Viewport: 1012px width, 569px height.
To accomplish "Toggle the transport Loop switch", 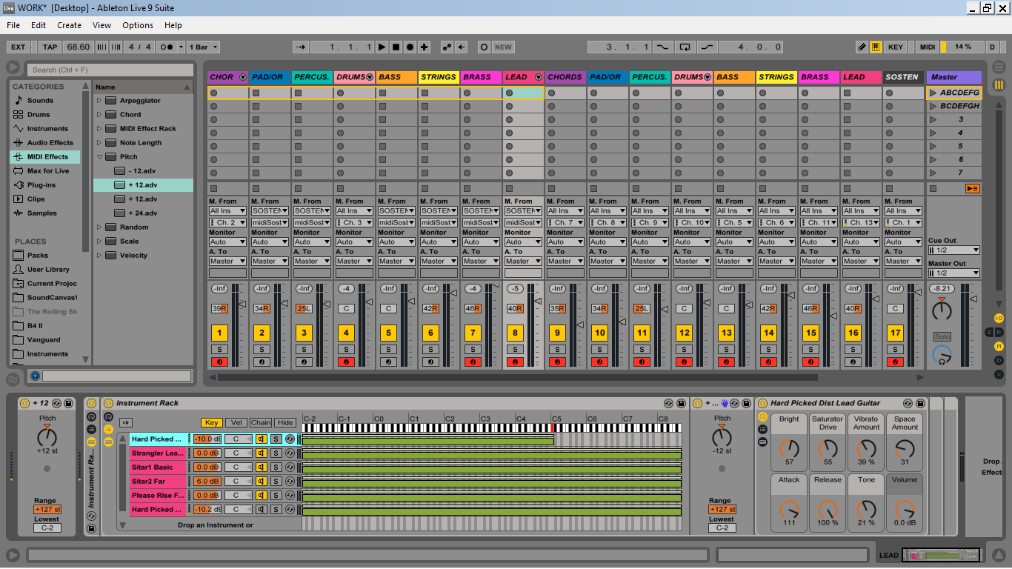I will click(x=685, y=47).
